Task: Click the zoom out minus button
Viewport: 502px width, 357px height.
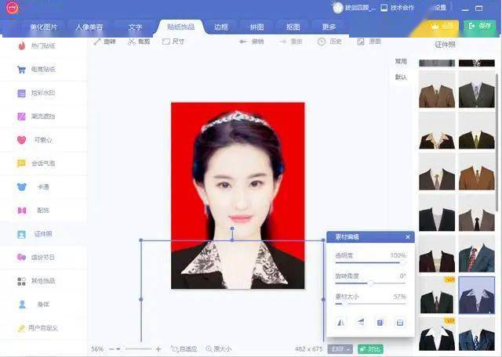Action: [111, 349]
